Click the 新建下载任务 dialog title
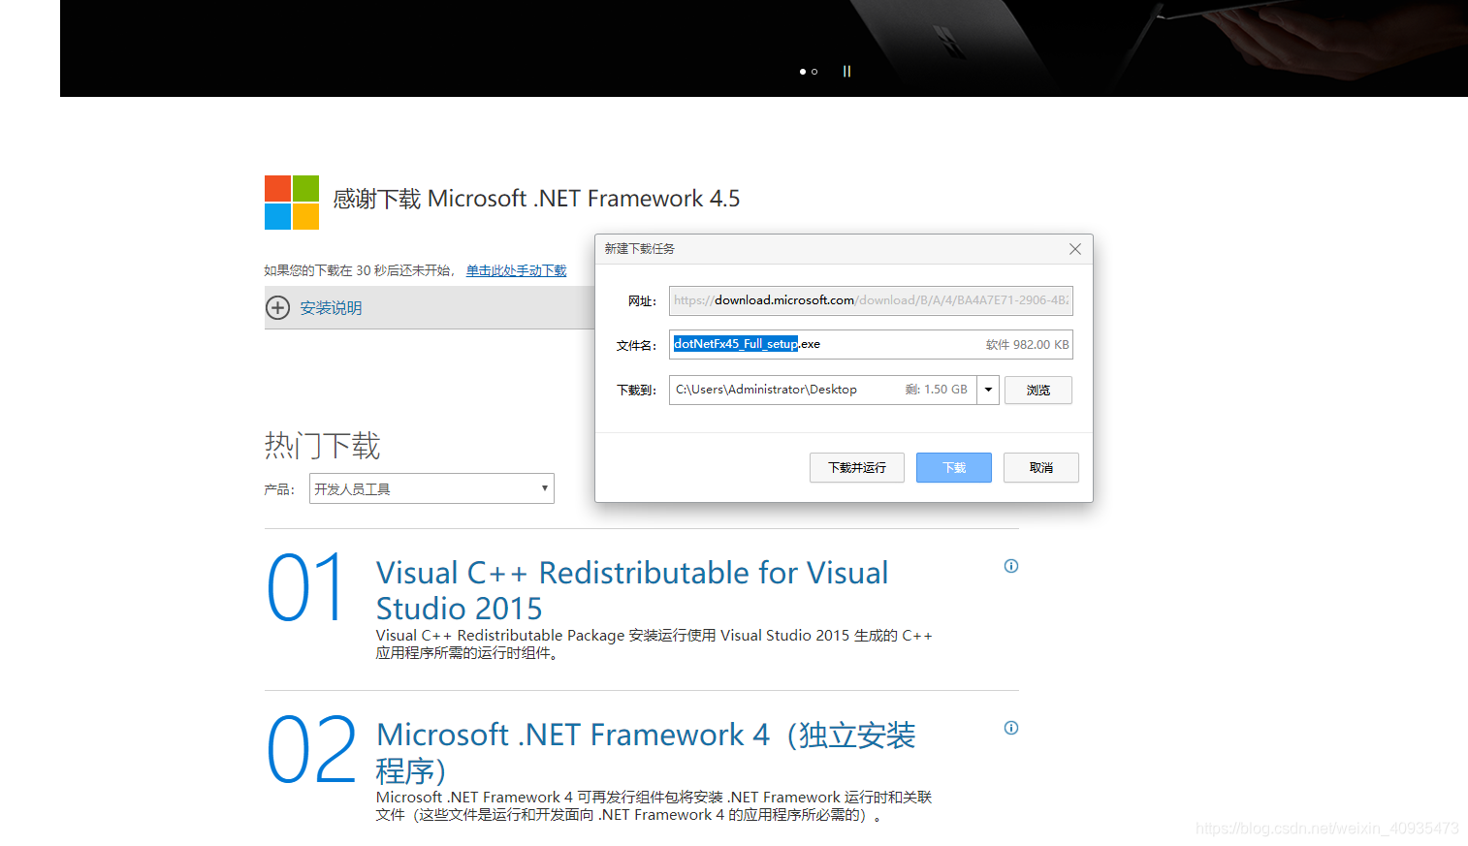The image size is (1468, 846). [x=640, y=249]
